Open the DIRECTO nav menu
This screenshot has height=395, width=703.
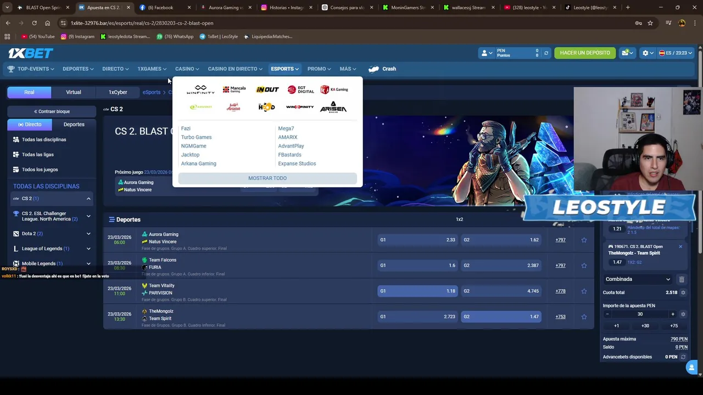[x=115, y=69]
